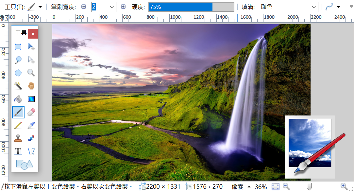The width and height of the screenshot is (354, 192).
Task: Select the Shapes tool
Action: click(25, 164)
